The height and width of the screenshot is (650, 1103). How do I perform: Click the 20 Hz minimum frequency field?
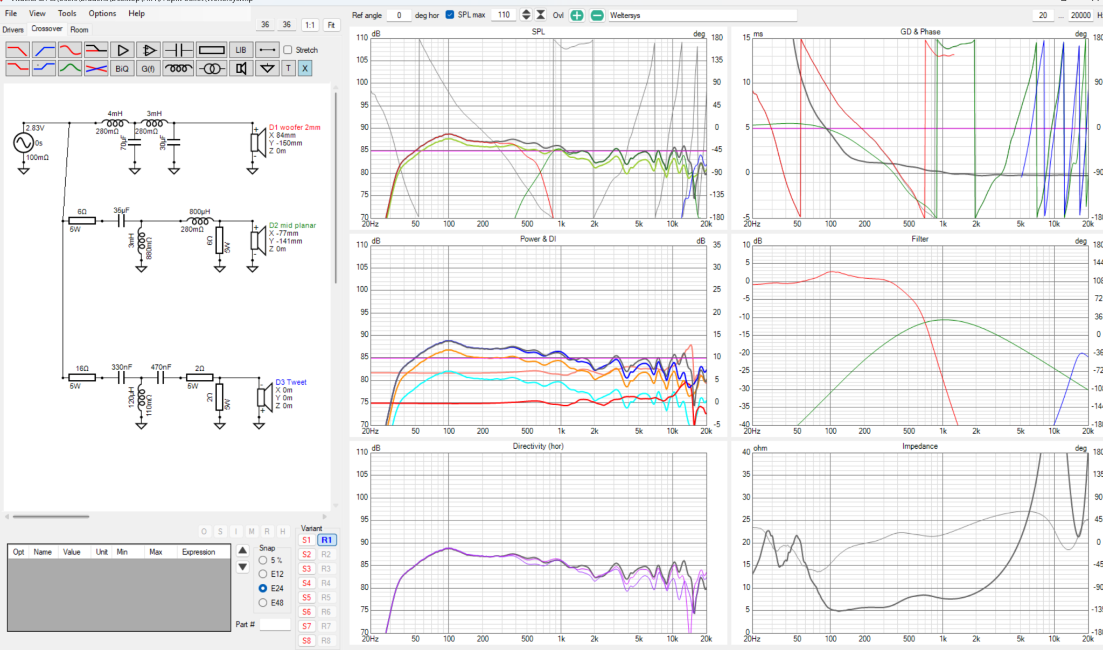pos(1043,15)
